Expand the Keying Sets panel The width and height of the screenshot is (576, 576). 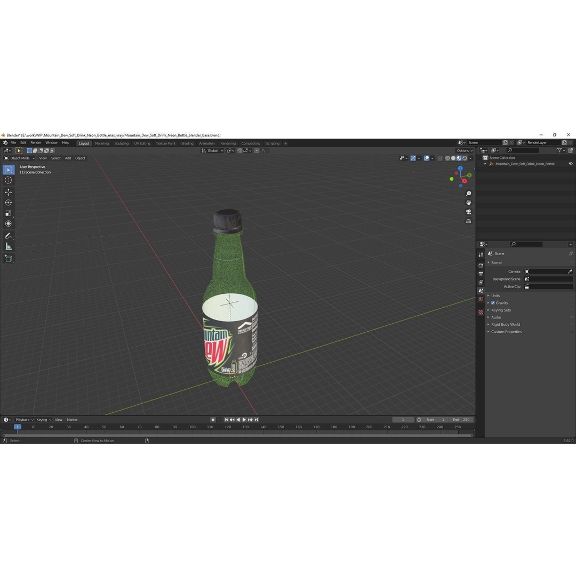pos(501,310)
